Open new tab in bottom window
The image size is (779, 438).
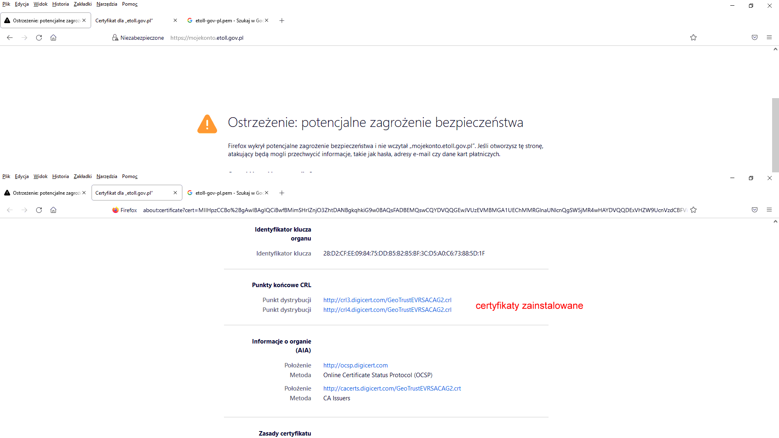click(x=282, y=193)
